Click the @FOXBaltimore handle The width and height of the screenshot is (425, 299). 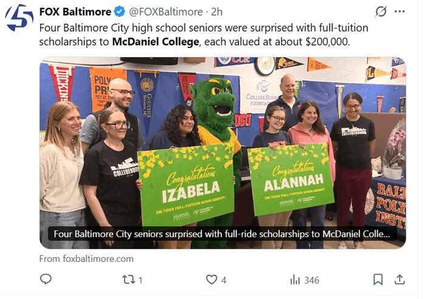click(166, 12)
